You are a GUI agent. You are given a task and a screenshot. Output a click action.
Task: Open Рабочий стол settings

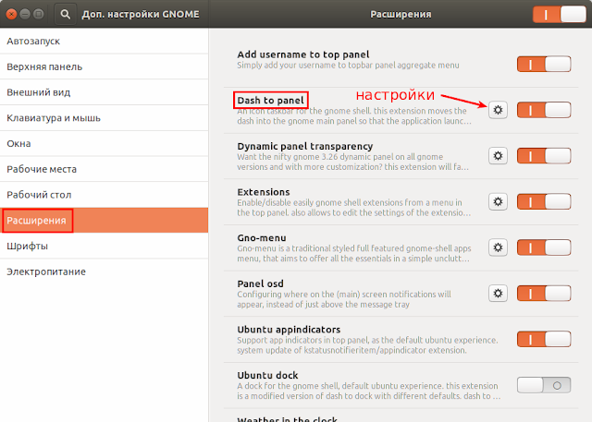click(x=104, y=195)
